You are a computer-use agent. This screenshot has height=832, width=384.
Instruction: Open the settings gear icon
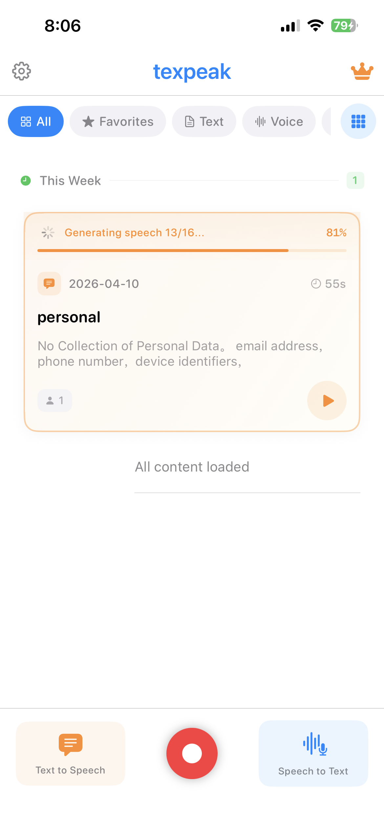[x=22, y=71]
